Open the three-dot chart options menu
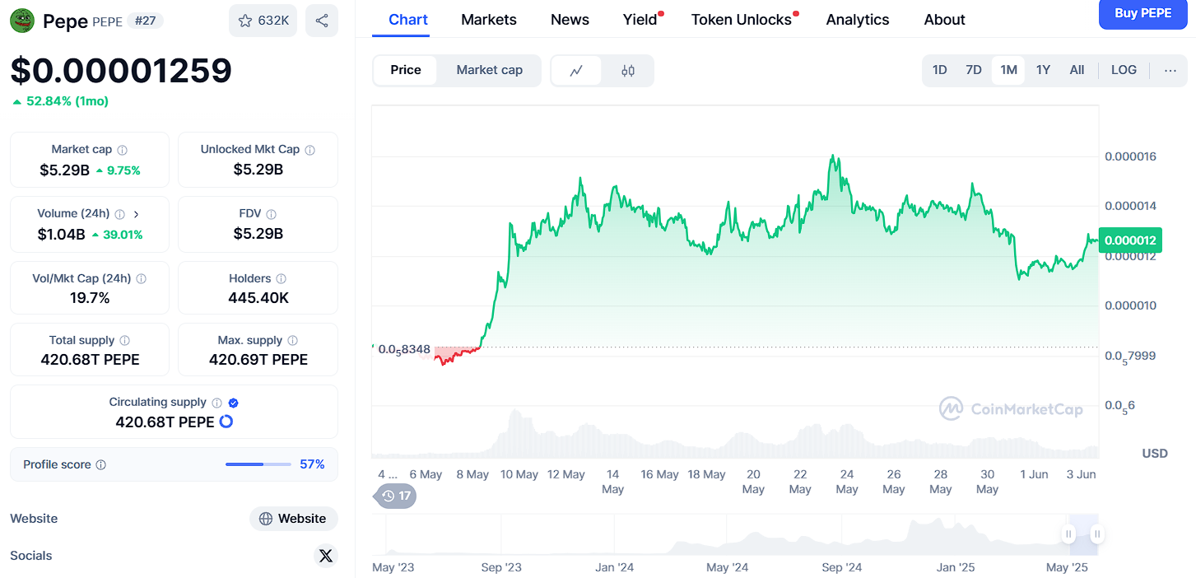The width and height of the screenshot is (1196, 578). 1170,70
